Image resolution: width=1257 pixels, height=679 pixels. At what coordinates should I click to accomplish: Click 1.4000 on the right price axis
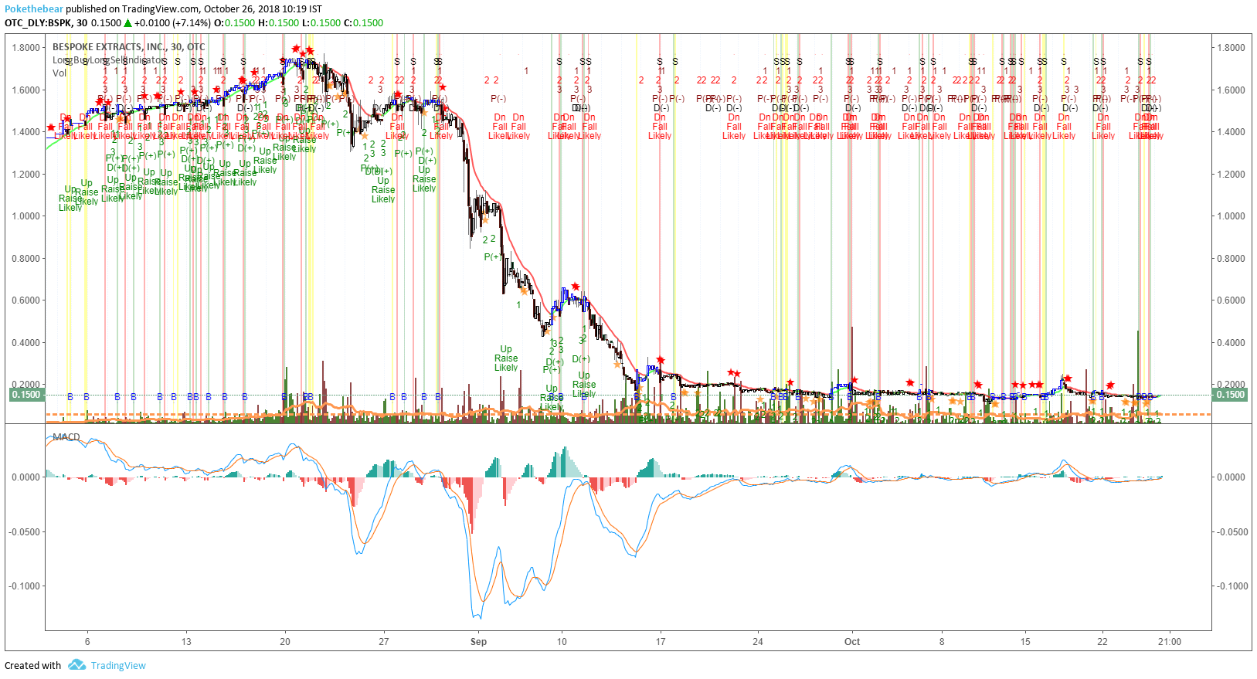[1231, 132]
